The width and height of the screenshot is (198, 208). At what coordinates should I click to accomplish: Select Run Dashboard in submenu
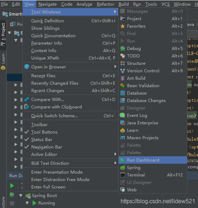click(x=153, y=160)
